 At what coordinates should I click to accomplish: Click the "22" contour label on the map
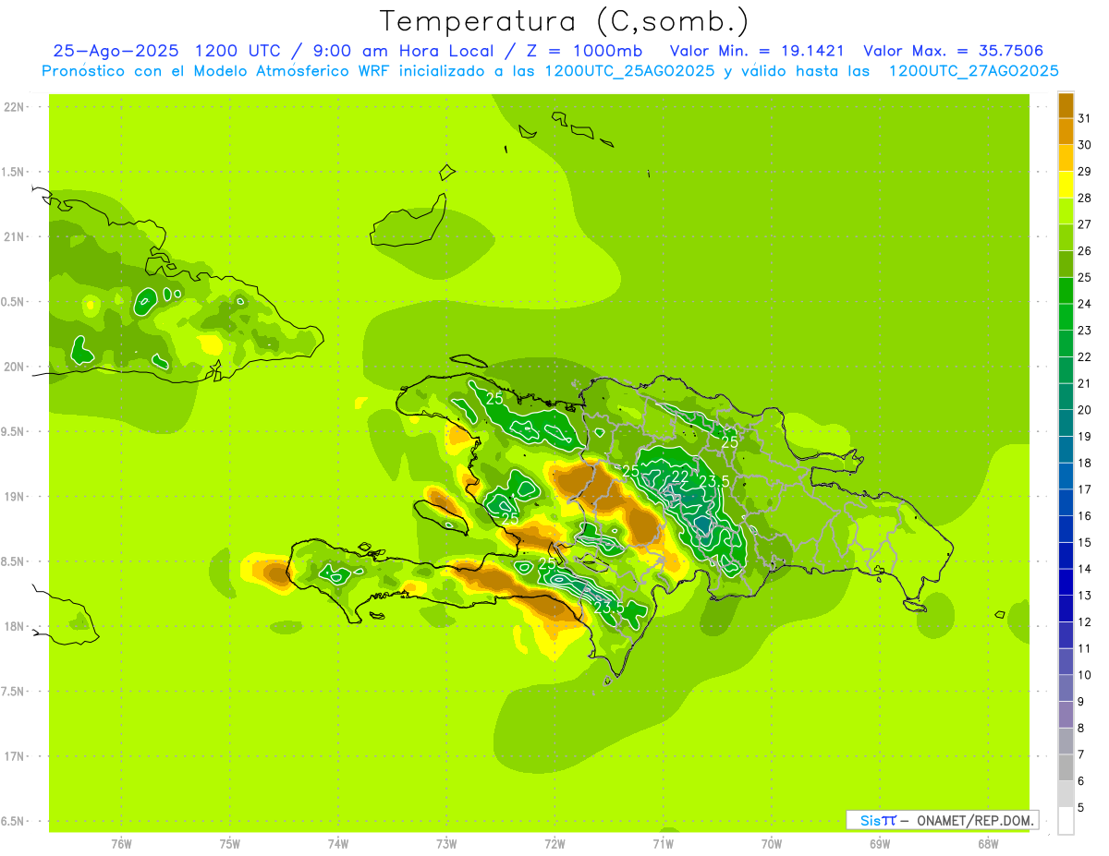(x=679, y=476)
